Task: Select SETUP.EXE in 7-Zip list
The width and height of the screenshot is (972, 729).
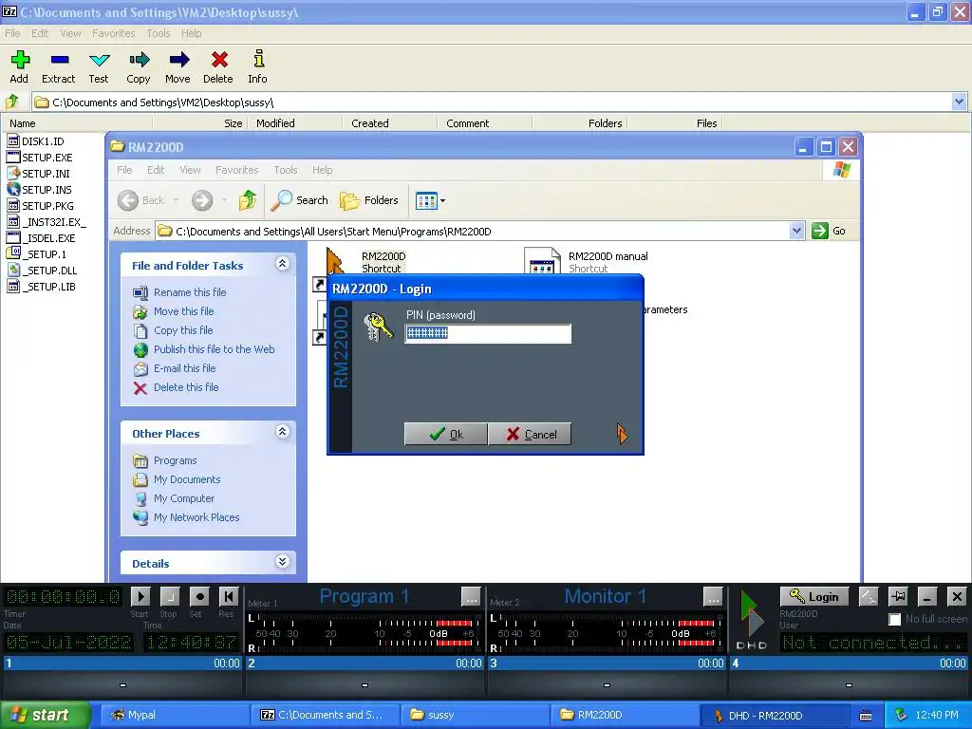Action: pos(40,158)
